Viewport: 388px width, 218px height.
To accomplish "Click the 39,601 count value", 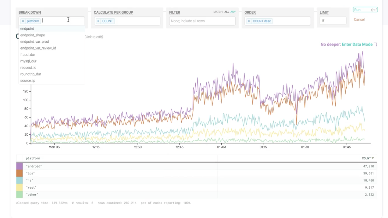I will coord(368,173).
